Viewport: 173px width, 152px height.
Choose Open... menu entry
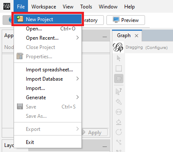click(47, 29)
